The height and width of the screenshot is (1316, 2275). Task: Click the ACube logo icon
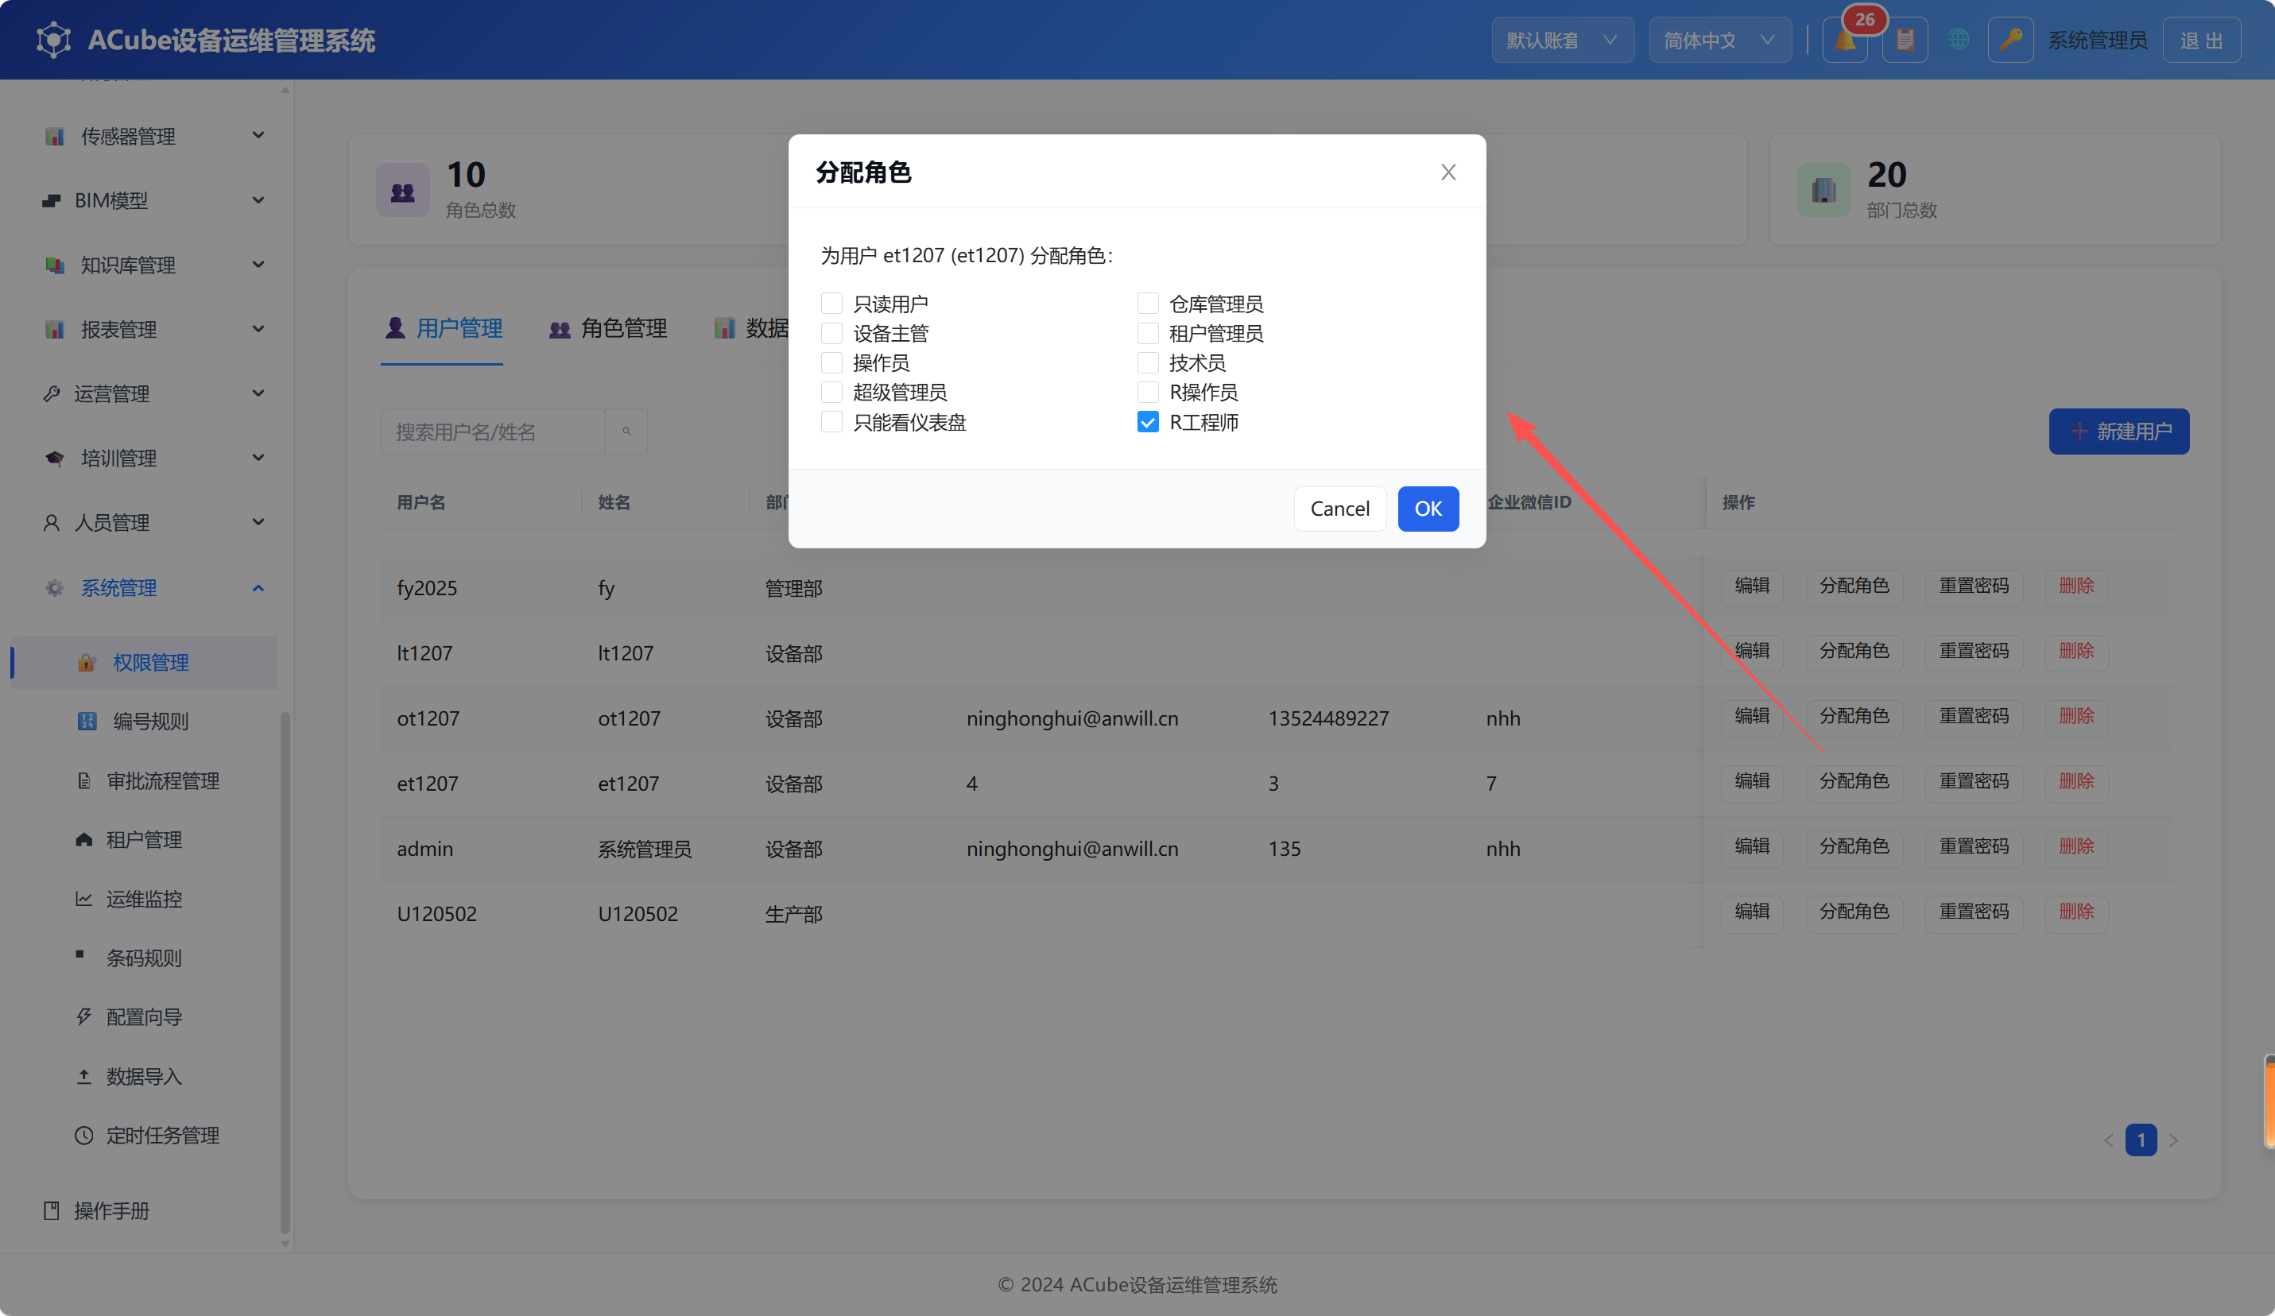(x=53, y=40)
